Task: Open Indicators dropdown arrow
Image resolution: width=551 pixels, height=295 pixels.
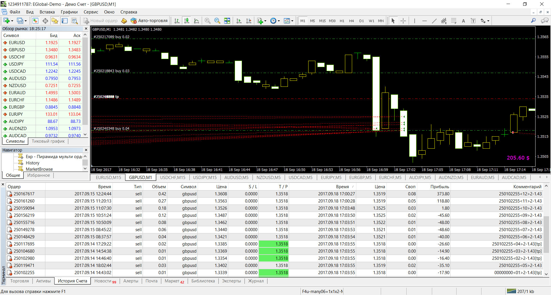Action: (x=265, y=21)
